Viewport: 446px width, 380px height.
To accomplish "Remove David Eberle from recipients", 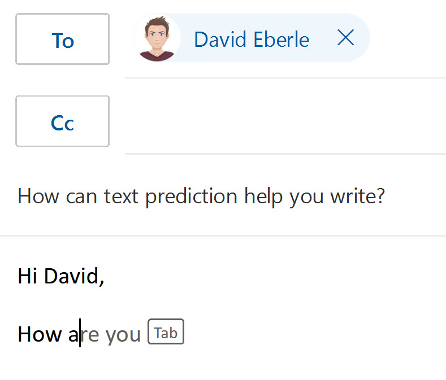I will tap(345, 38).
